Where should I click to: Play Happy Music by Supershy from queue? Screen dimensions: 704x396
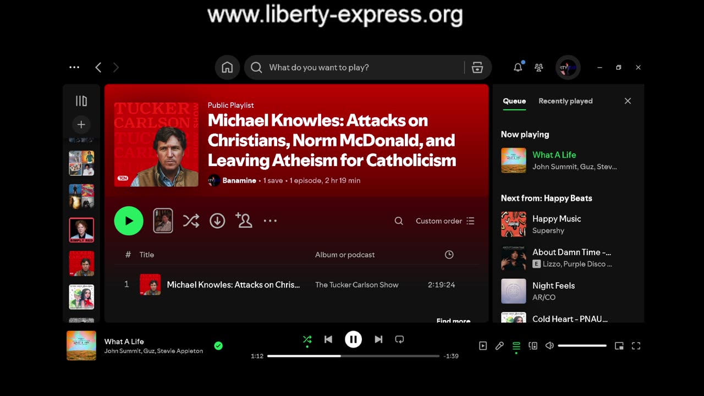pos(568,224)
